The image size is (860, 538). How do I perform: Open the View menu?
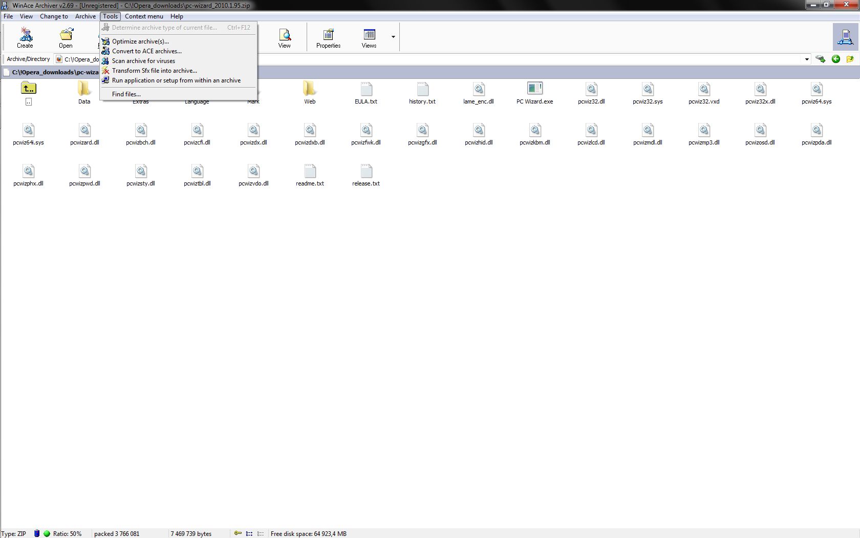click(x=26, y=16)
